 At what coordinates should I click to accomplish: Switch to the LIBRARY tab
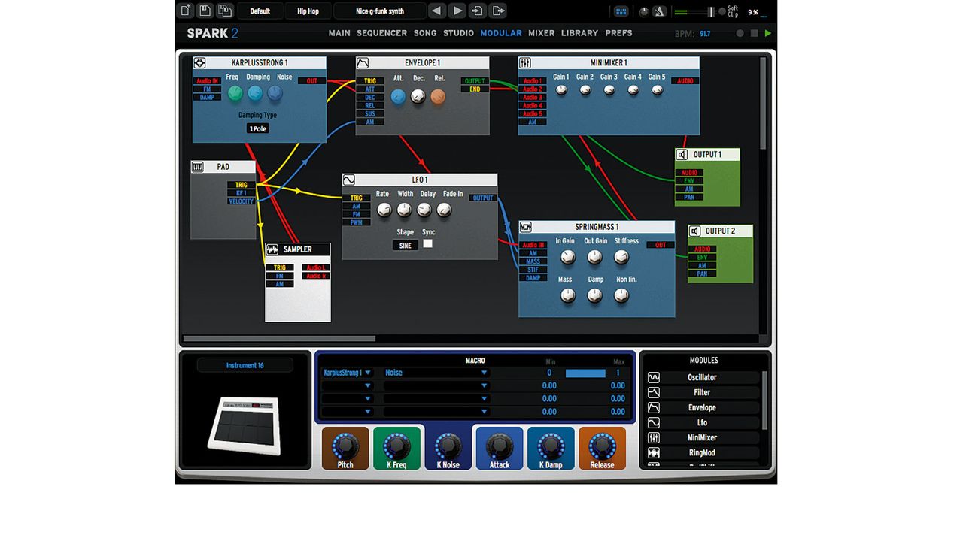tap(579, 33)
